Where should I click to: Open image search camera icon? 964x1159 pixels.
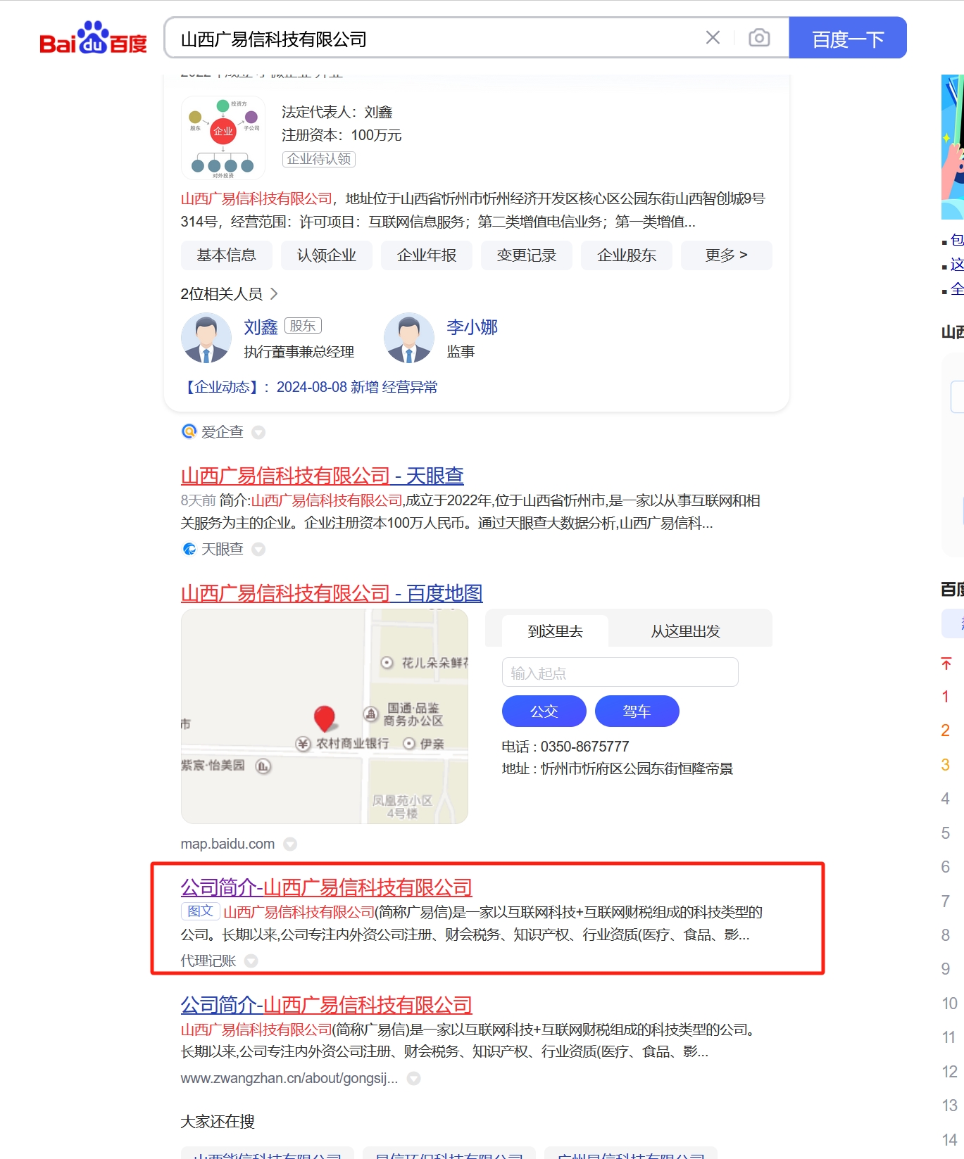tap(758, 37)
